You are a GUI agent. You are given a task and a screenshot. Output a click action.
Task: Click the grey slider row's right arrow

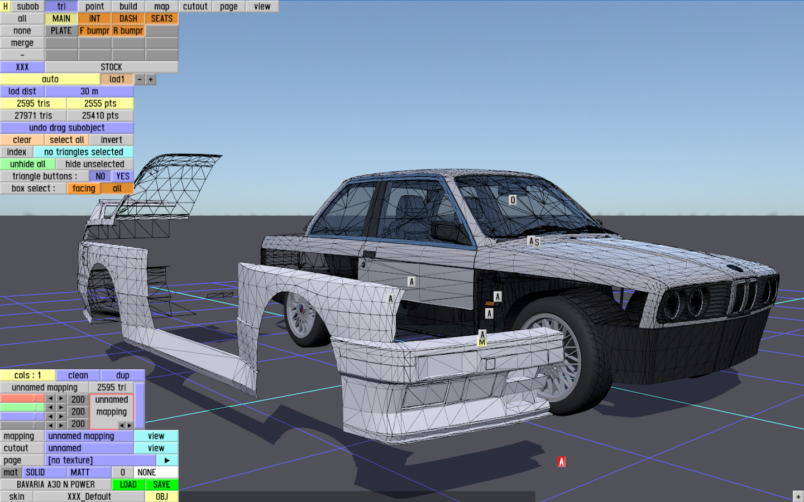[x=61, y=425]
